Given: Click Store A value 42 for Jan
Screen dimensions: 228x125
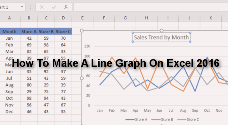Looking at the screenshot, I should [29, 38].
